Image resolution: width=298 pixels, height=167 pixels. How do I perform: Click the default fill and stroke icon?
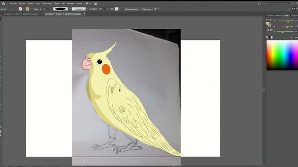pyautogui.click(x=267, y=20)
